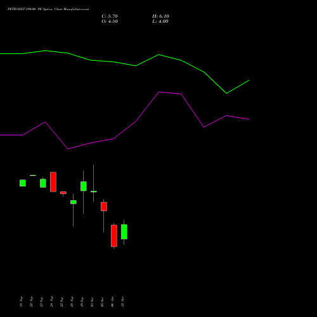
Task: Click the green candle for 29 Sep
Action: (84, 186)
